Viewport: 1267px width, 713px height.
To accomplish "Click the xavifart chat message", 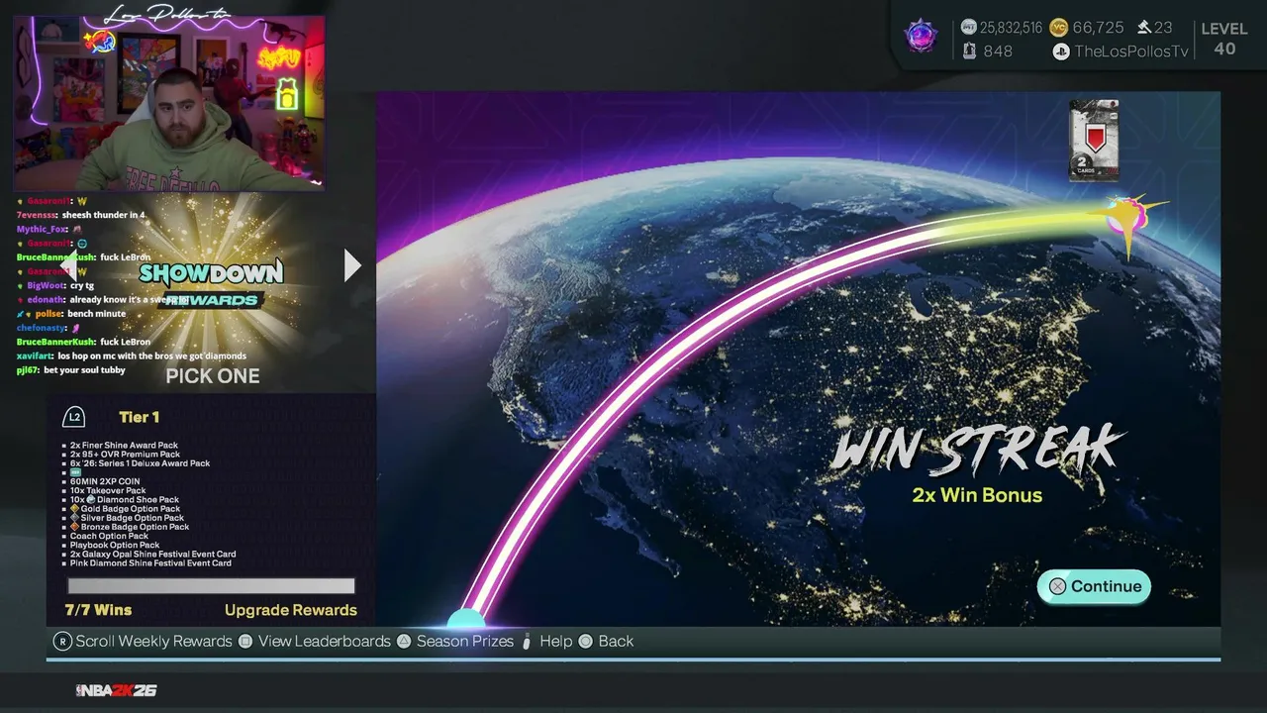I will (x=132, y=356).
